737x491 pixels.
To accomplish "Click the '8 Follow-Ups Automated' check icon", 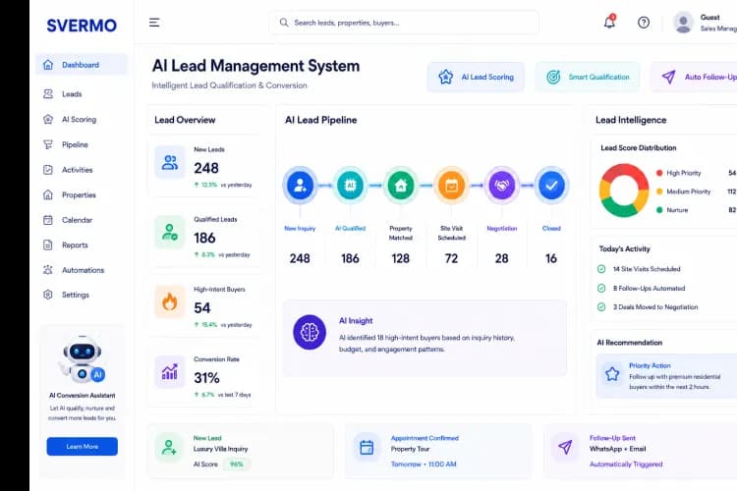I will point(601,289).
